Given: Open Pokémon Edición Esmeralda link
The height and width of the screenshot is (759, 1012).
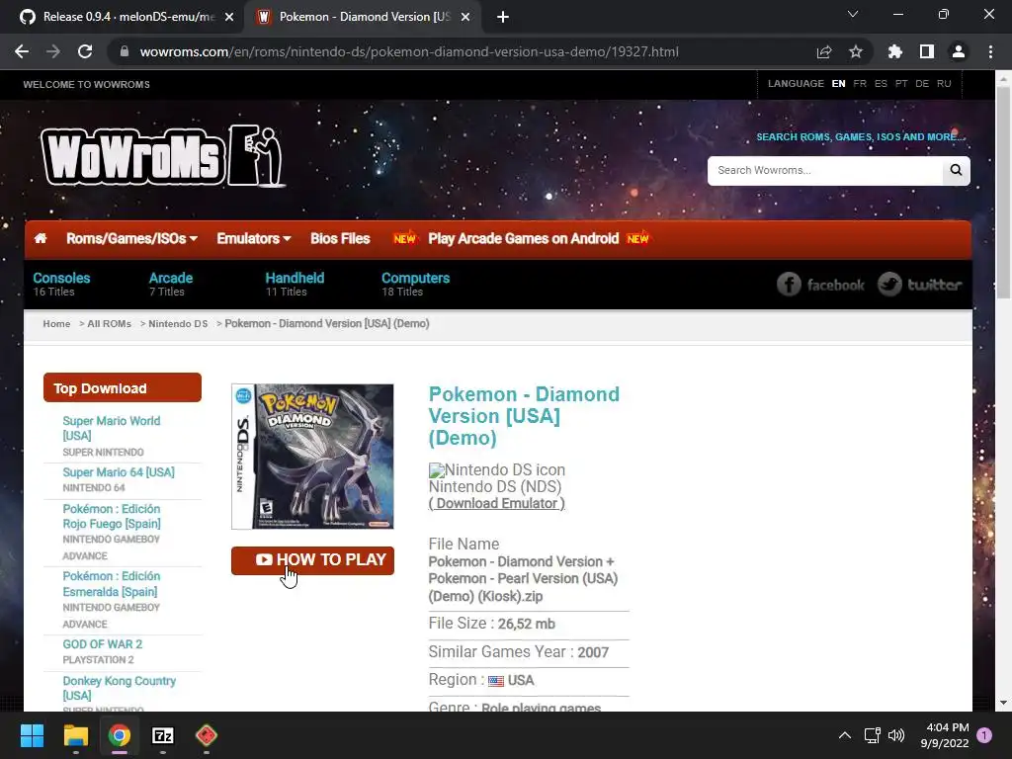Looking at the screenshot, I should (x=111, y=584).
